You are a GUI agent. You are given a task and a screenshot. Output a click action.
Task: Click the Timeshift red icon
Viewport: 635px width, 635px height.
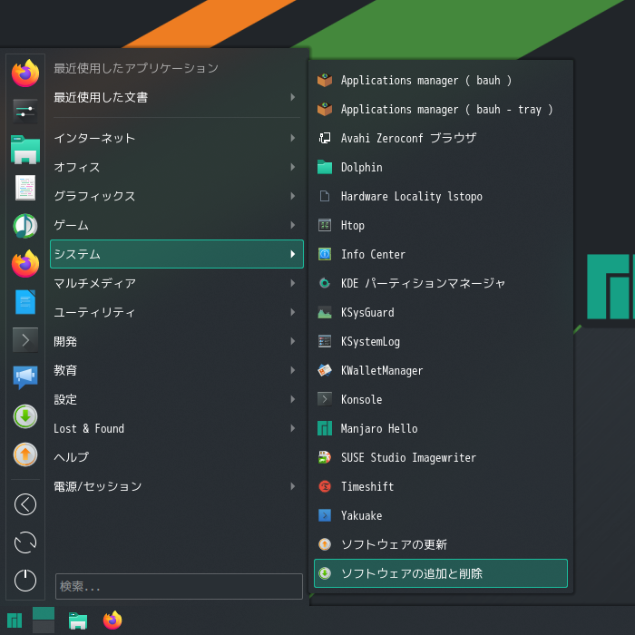(x=325, y=486)
